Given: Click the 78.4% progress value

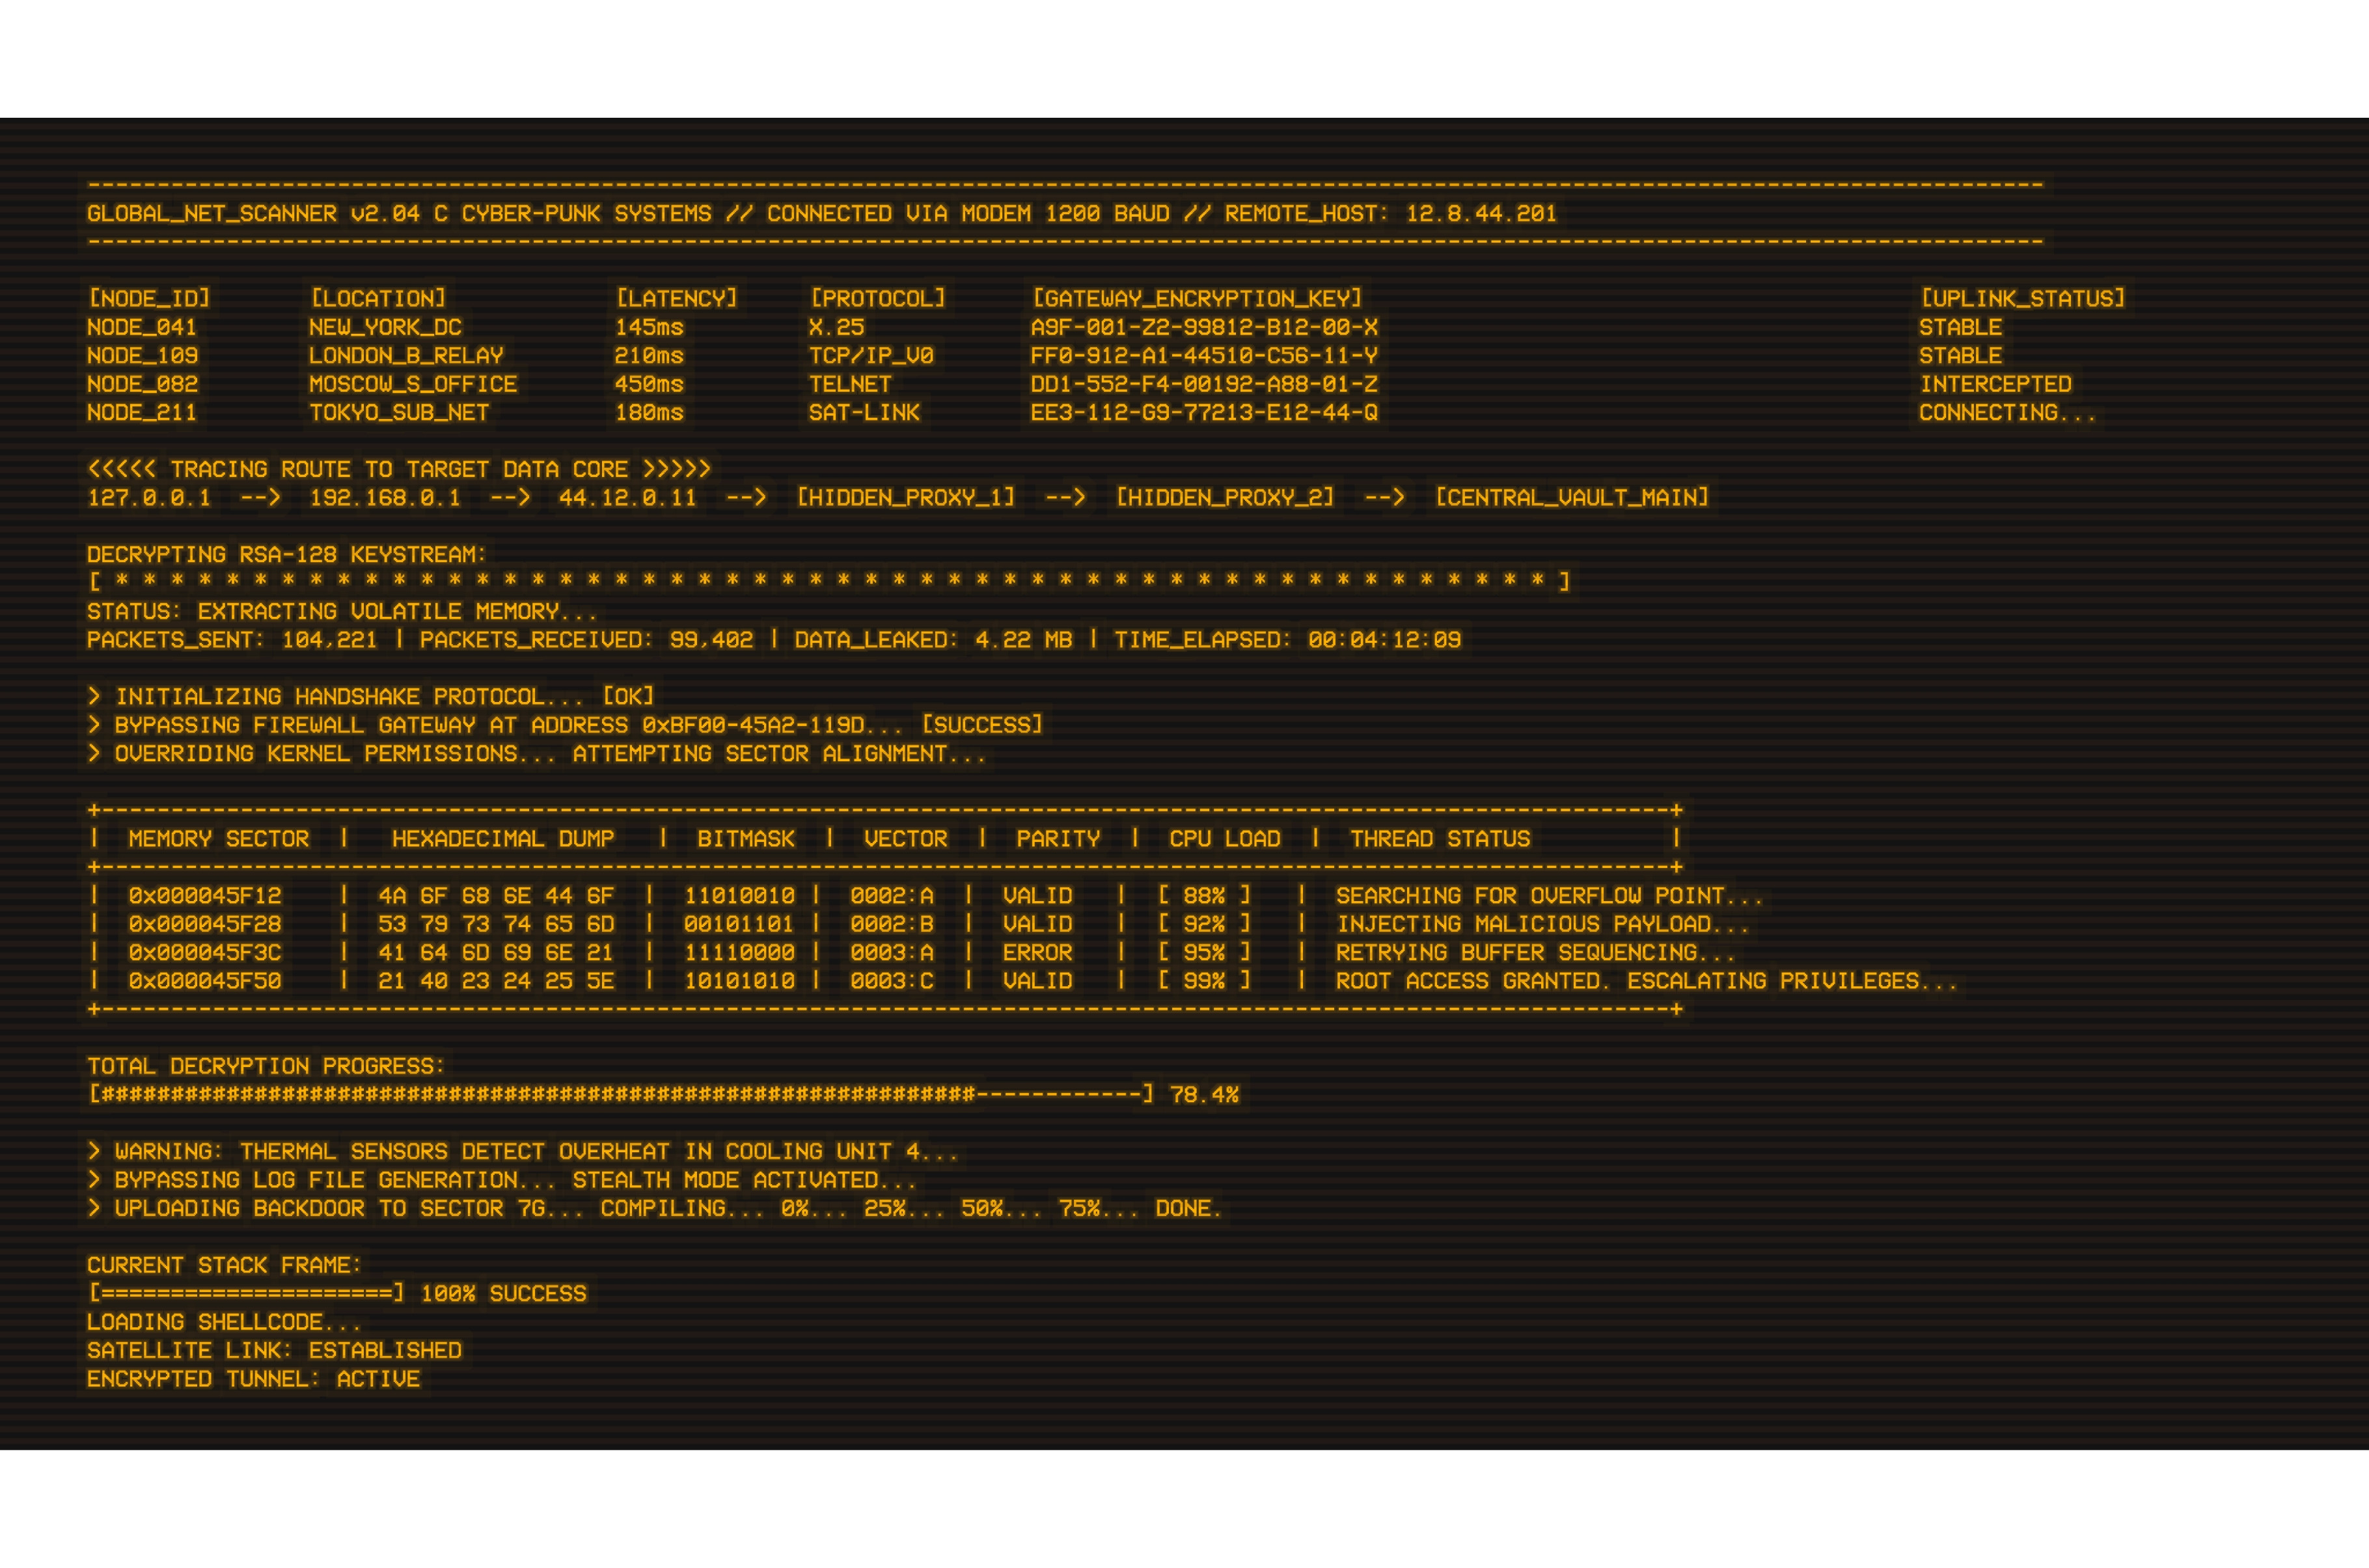Looking at the screenshot, I should pos(1204,1094).
